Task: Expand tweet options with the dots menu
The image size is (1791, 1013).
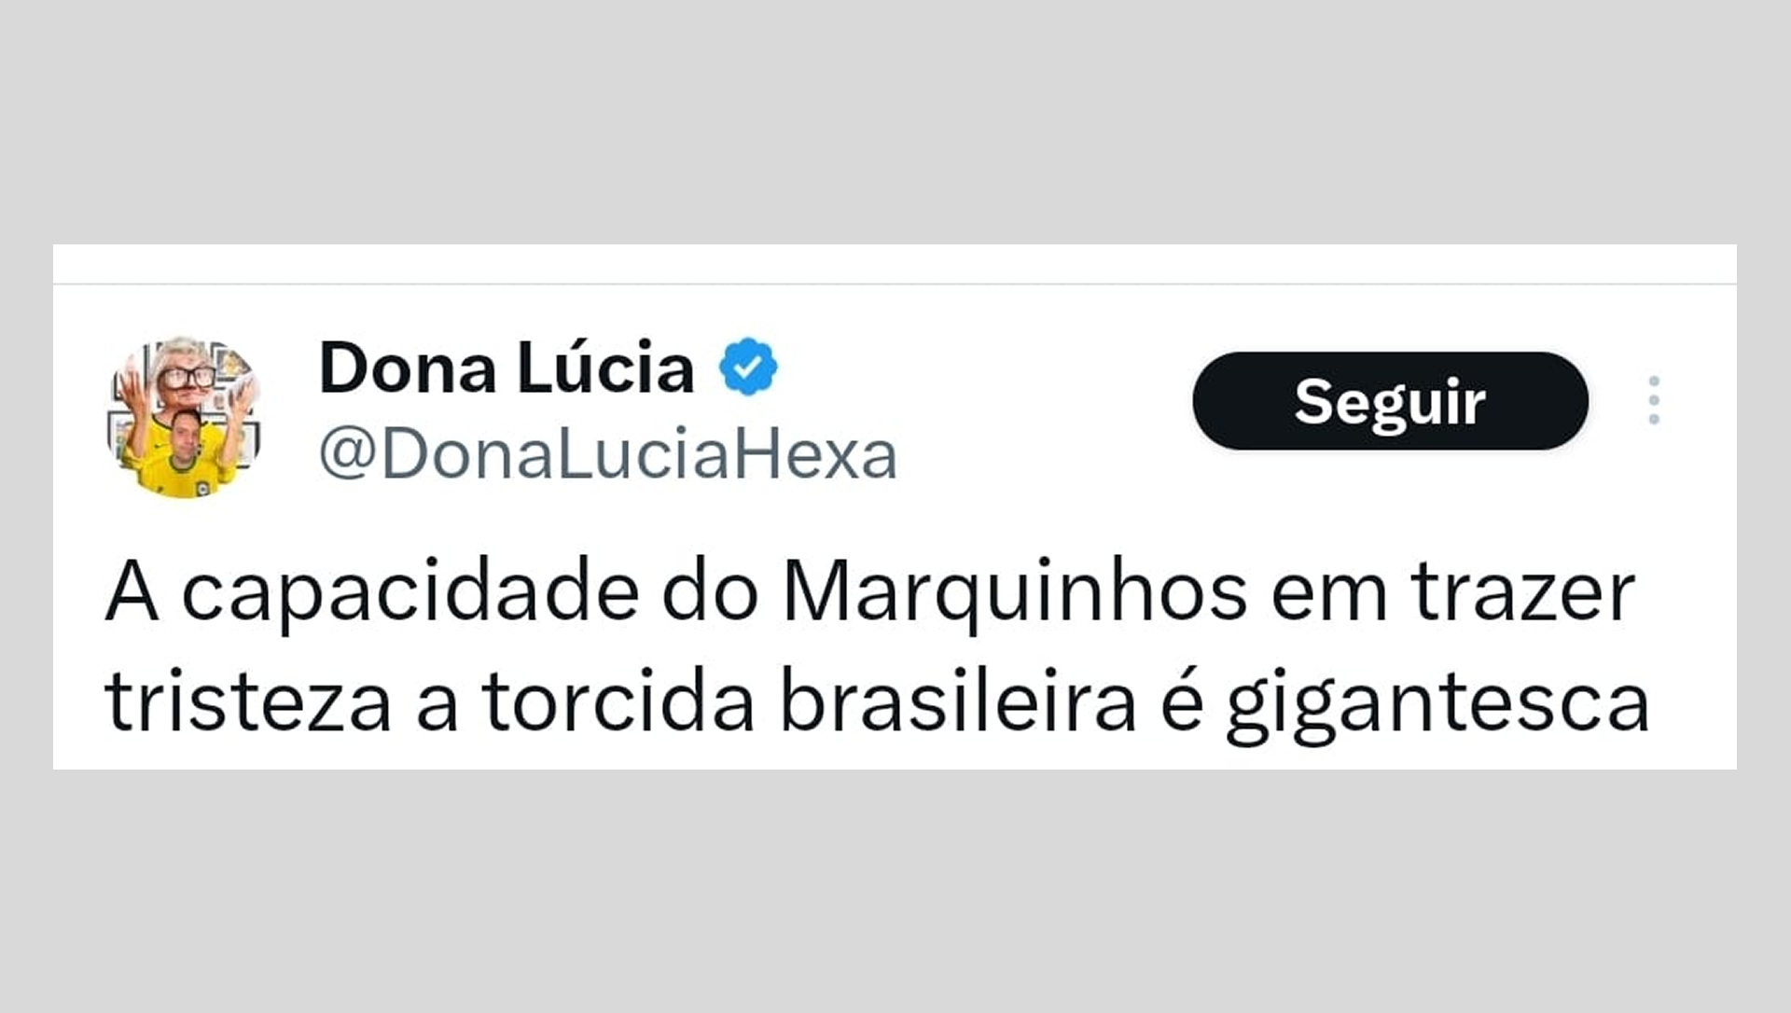Action: tap(1655, 401)
